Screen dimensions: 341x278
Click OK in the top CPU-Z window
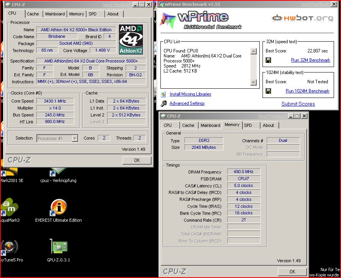pos(137,160)
